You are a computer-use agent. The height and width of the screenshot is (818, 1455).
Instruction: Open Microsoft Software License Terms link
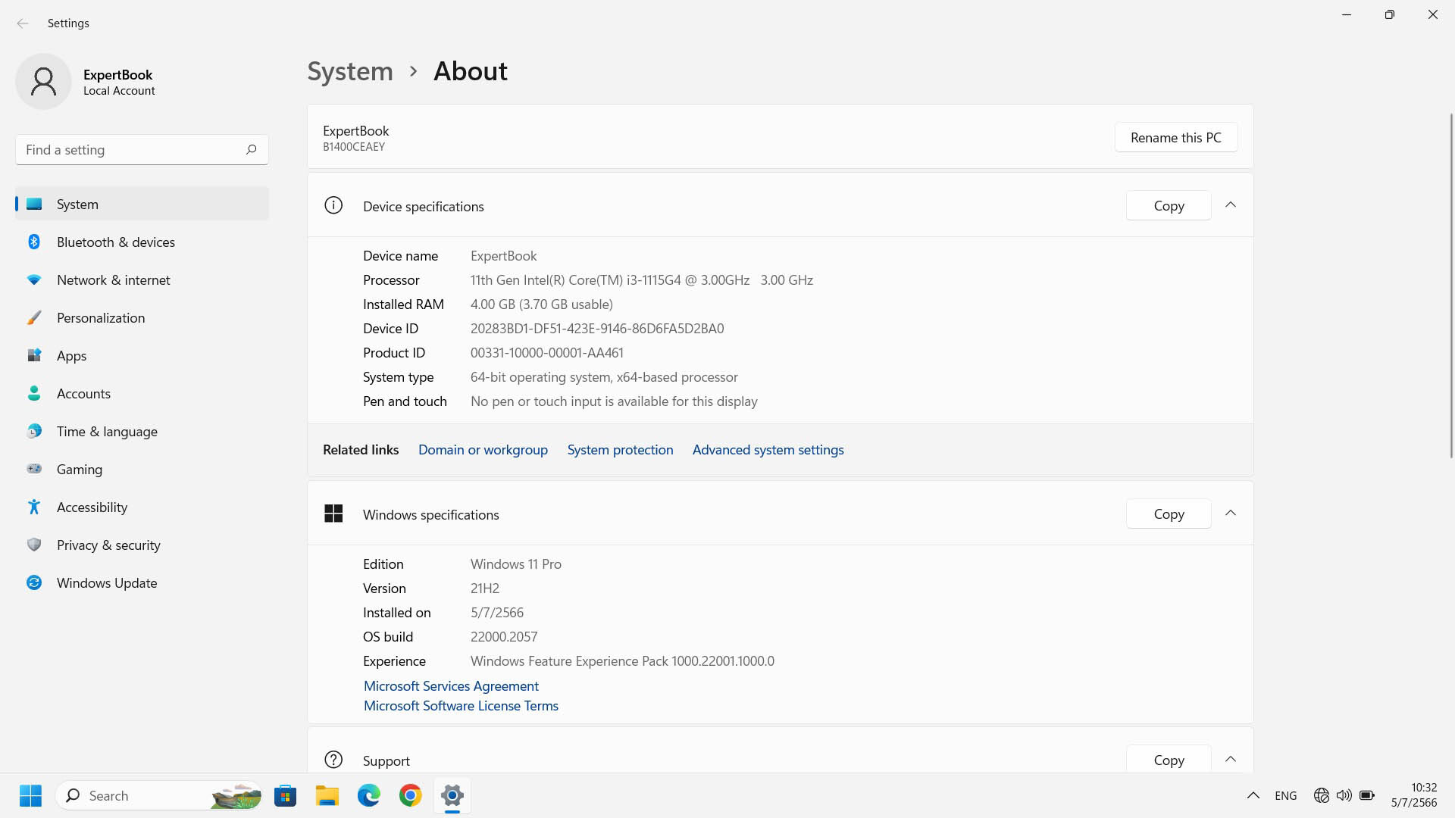pos(461,705)
